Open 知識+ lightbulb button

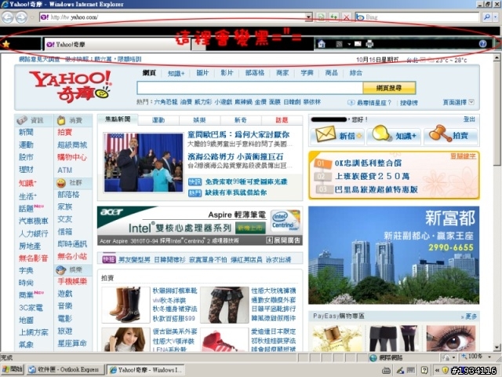click(394, 136)
